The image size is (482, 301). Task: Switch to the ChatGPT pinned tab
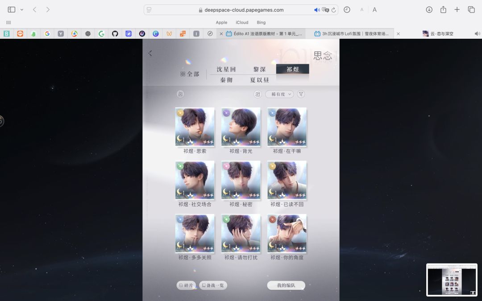coord(88,34)
